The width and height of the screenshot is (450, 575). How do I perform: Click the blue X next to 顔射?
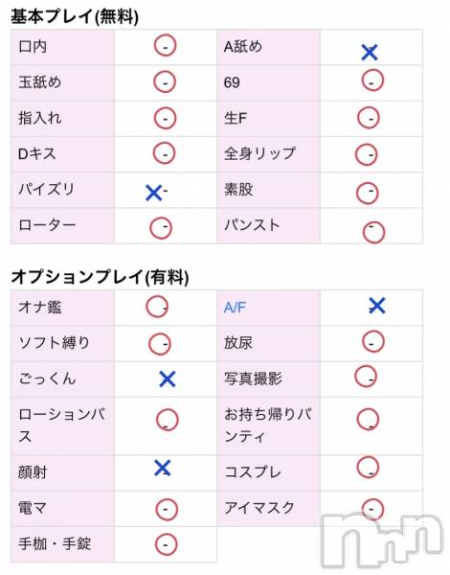pos(163,468)
